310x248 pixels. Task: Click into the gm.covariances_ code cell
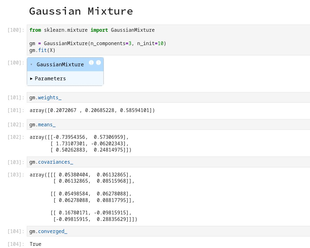coord(169,162)
